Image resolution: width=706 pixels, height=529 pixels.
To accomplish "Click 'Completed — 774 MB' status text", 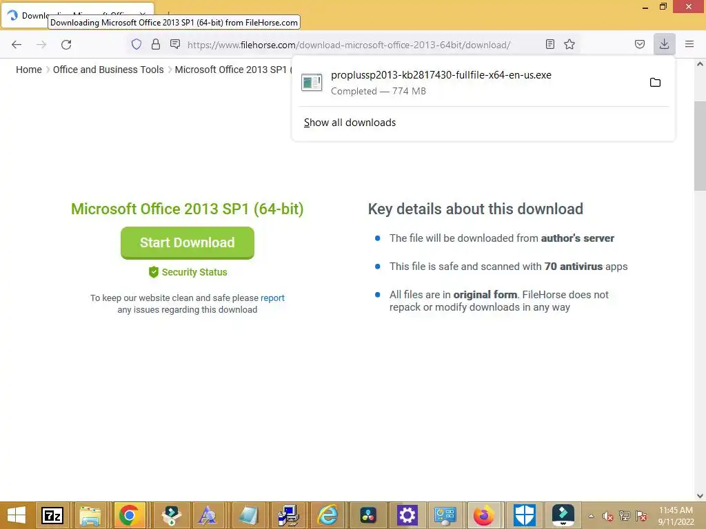I will pyautogui.click(x=379, y=91).
